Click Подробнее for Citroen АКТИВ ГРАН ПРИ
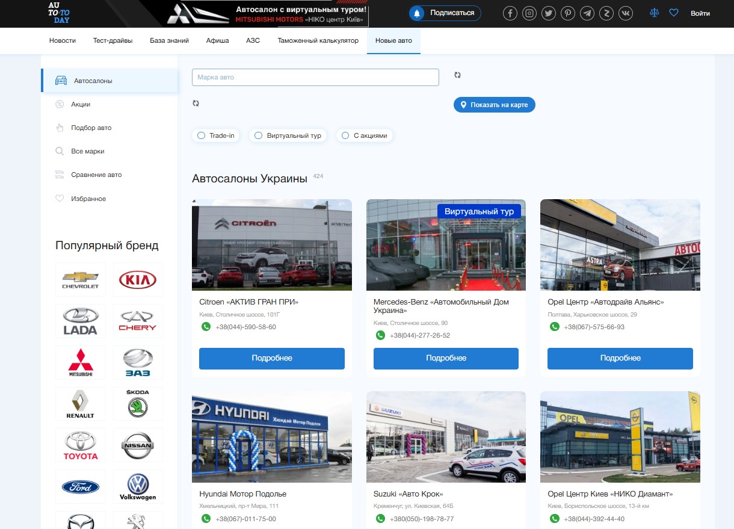734x529 pixels. pos(272,358)
